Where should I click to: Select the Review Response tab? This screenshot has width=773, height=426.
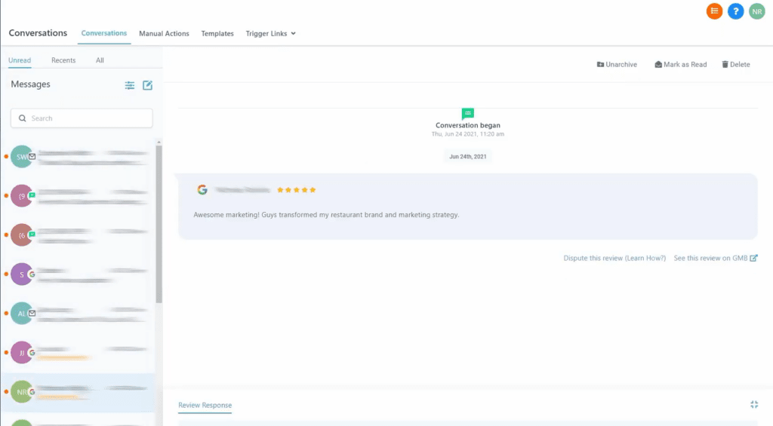coord(205,405)
